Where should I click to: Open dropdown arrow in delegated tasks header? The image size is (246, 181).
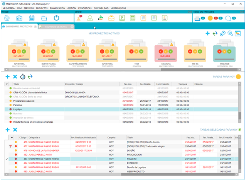click(x=12, y=137)
